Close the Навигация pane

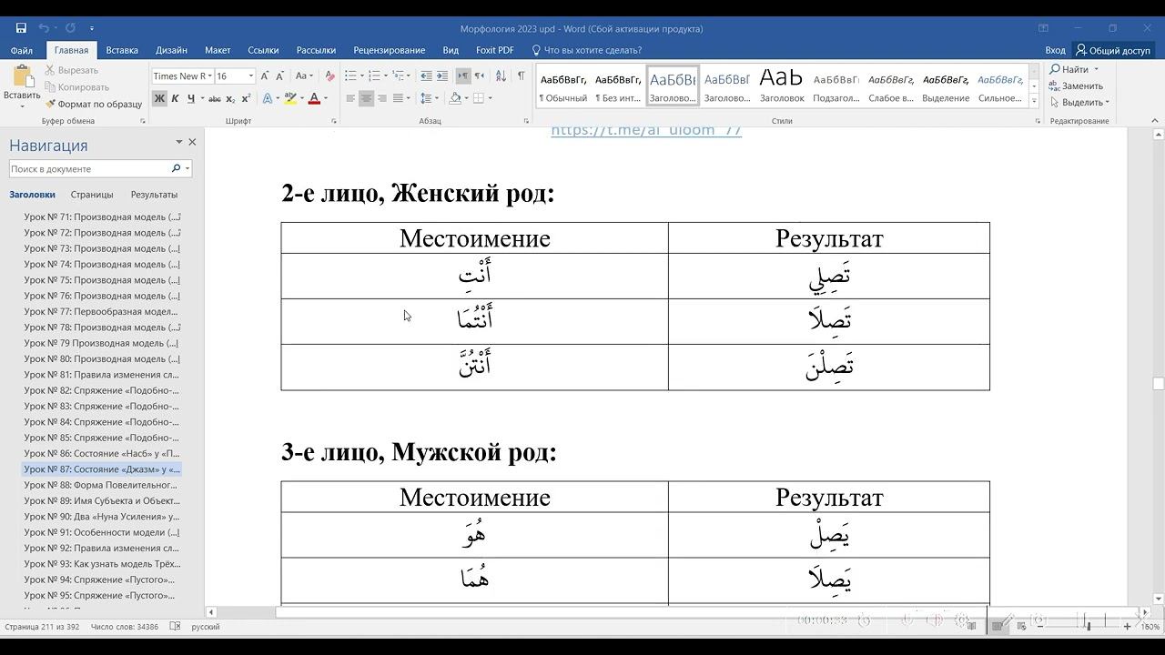[192, 142]
